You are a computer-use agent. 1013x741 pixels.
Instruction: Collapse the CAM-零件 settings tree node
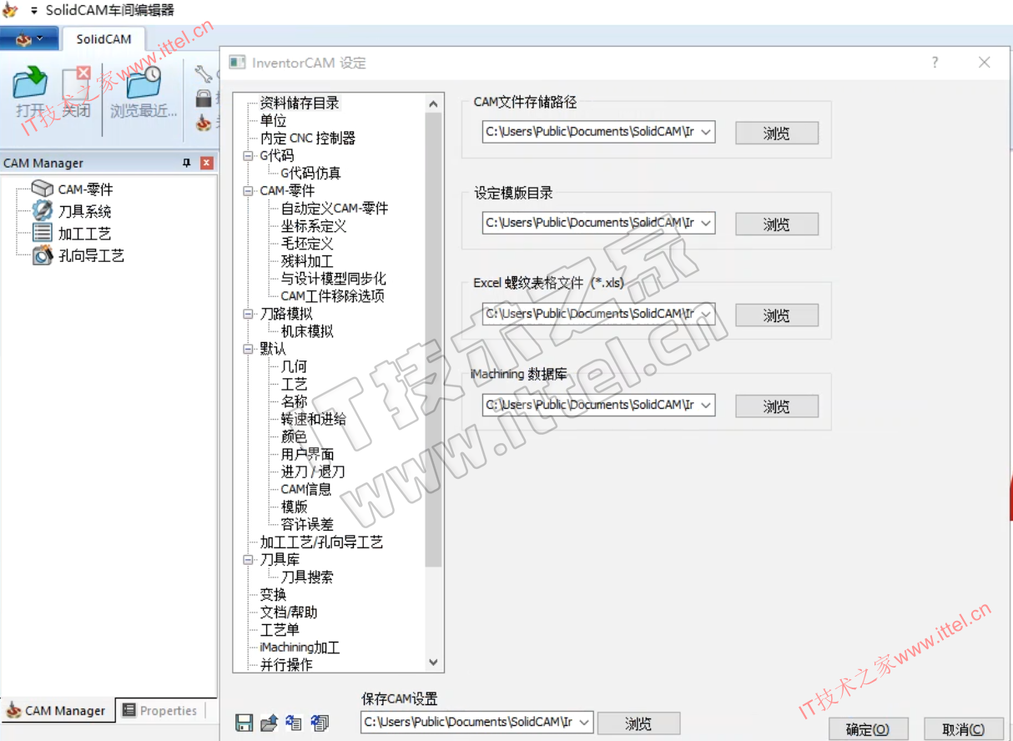(x=248, y=191)
